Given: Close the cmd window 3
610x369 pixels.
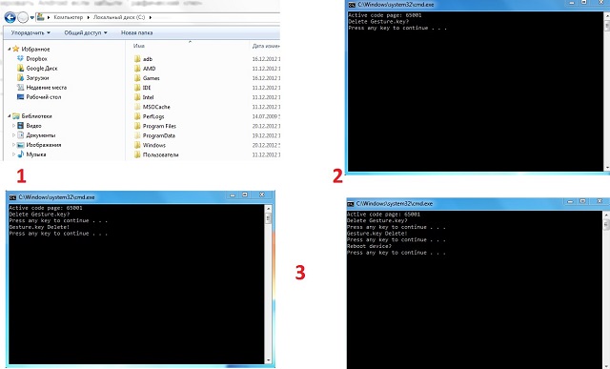Looking at the screenshot, I should coord(262,195).
